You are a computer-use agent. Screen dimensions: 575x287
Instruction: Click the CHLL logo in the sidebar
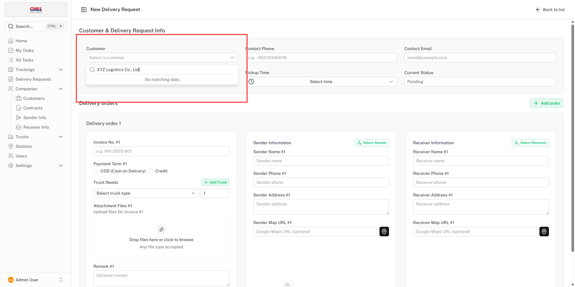coord(36,10)
